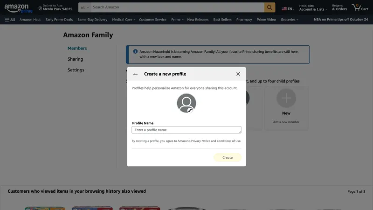This screenshot has width=373, height=210.
Task: Open the search category All dropdown
Action: pyautogui.click(x=85, y=7)
